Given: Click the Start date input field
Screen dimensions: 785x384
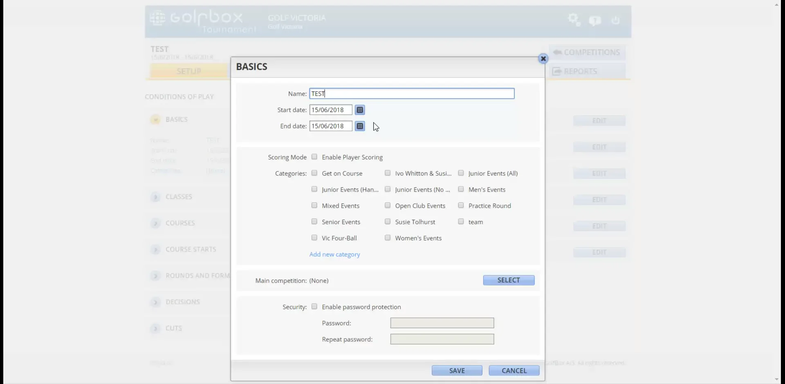Looking at the screenshot, I should (330, 110).
